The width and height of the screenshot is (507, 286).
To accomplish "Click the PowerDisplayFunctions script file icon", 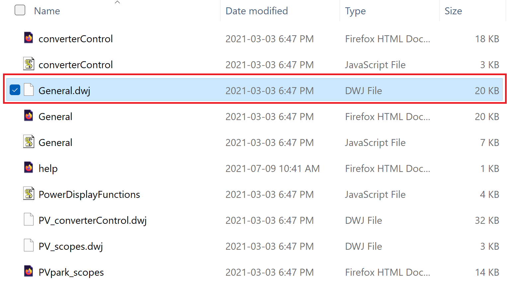I will click(29, 194).
